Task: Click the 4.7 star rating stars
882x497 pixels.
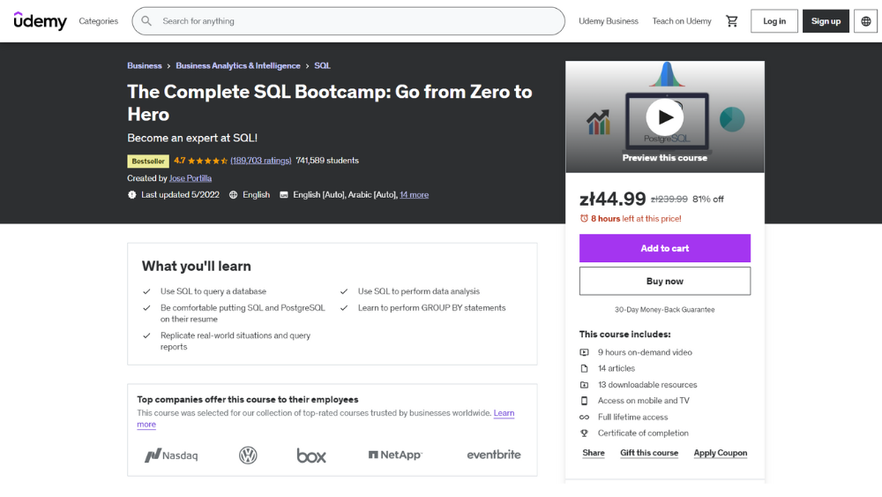Action: (207, 161)
